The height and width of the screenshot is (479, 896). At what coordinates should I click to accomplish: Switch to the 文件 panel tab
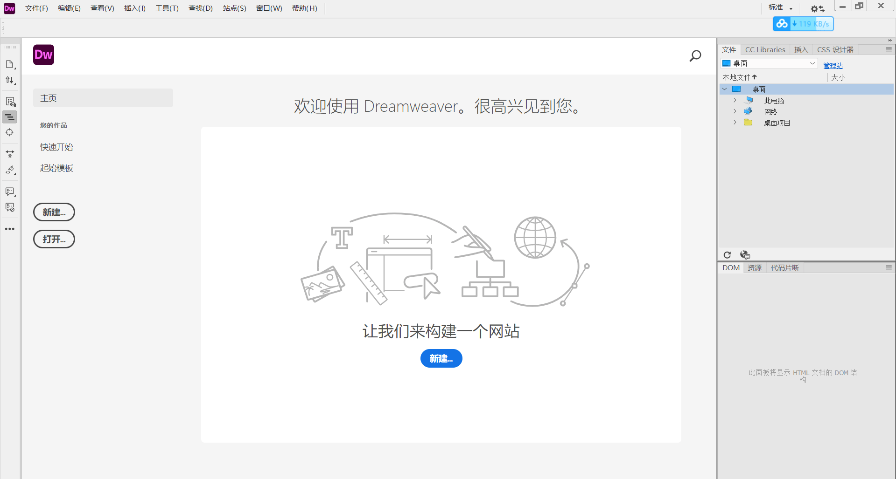click(729, 49)
